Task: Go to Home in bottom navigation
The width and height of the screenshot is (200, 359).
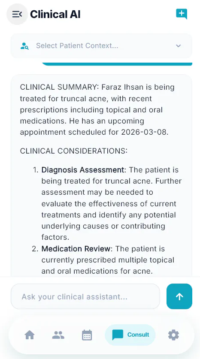Action: coord(30,335)
